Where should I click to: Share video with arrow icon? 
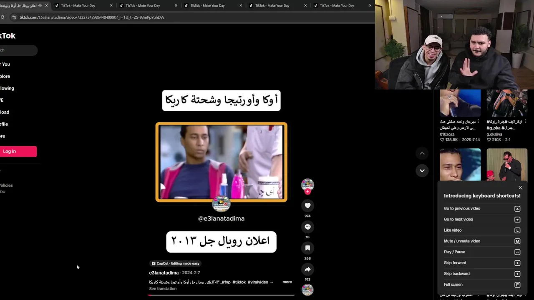307,269
